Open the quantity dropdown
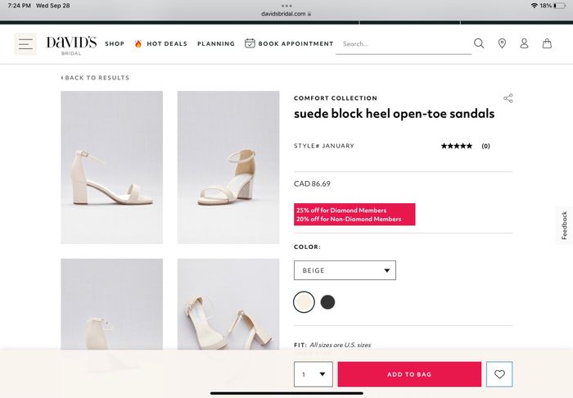This screenshot has height=398, width=573. point(314,374)
